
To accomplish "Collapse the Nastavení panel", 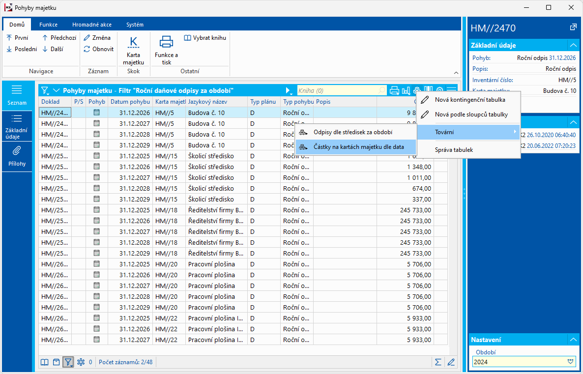I will tap(573, 340).
